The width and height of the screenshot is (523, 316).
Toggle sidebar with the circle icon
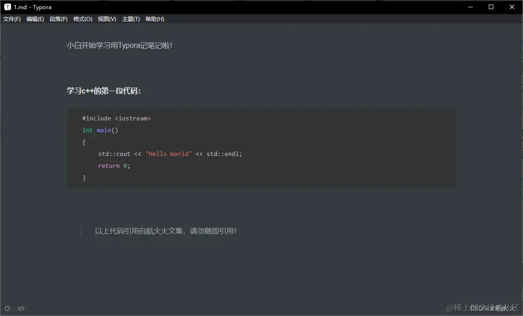pos(7,308)
